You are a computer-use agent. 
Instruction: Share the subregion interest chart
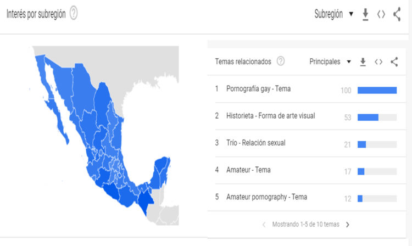397,14
